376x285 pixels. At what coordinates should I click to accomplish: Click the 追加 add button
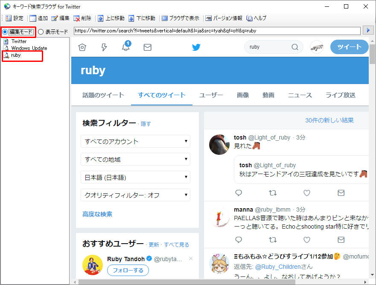pos(38,18)
